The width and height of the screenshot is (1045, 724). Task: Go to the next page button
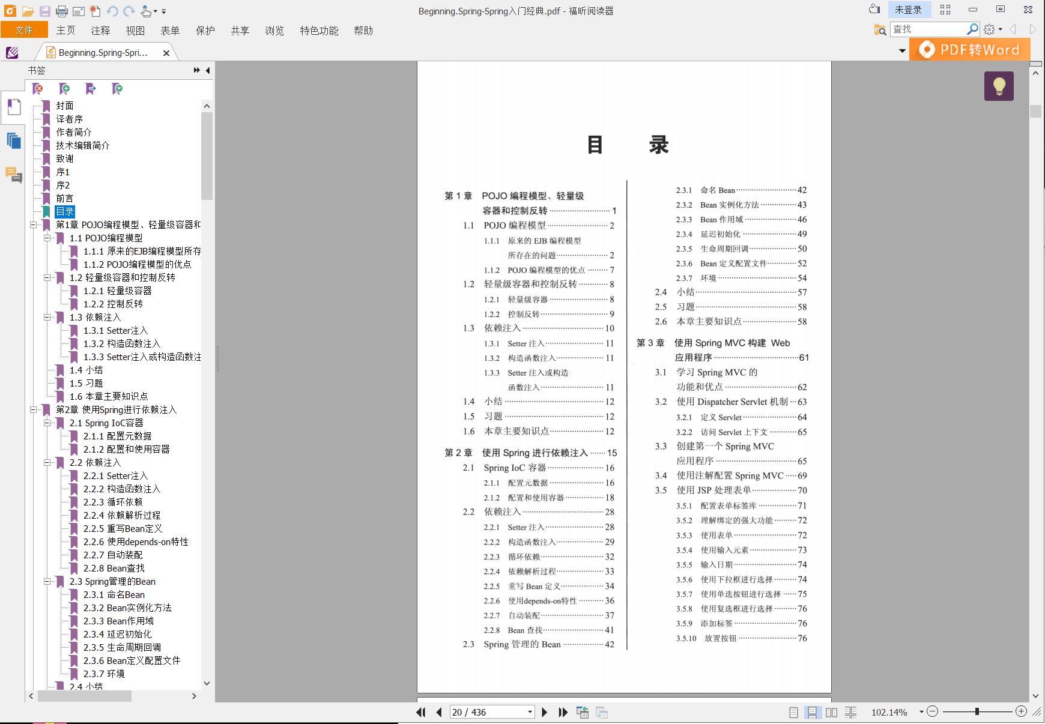(545, 712)
